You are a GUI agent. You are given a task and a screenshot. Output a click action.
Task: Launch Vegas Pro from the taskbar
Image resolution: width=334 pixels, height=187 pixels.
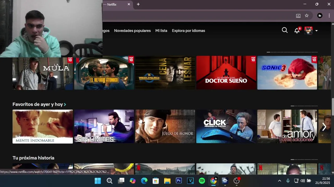coord(190,181)
